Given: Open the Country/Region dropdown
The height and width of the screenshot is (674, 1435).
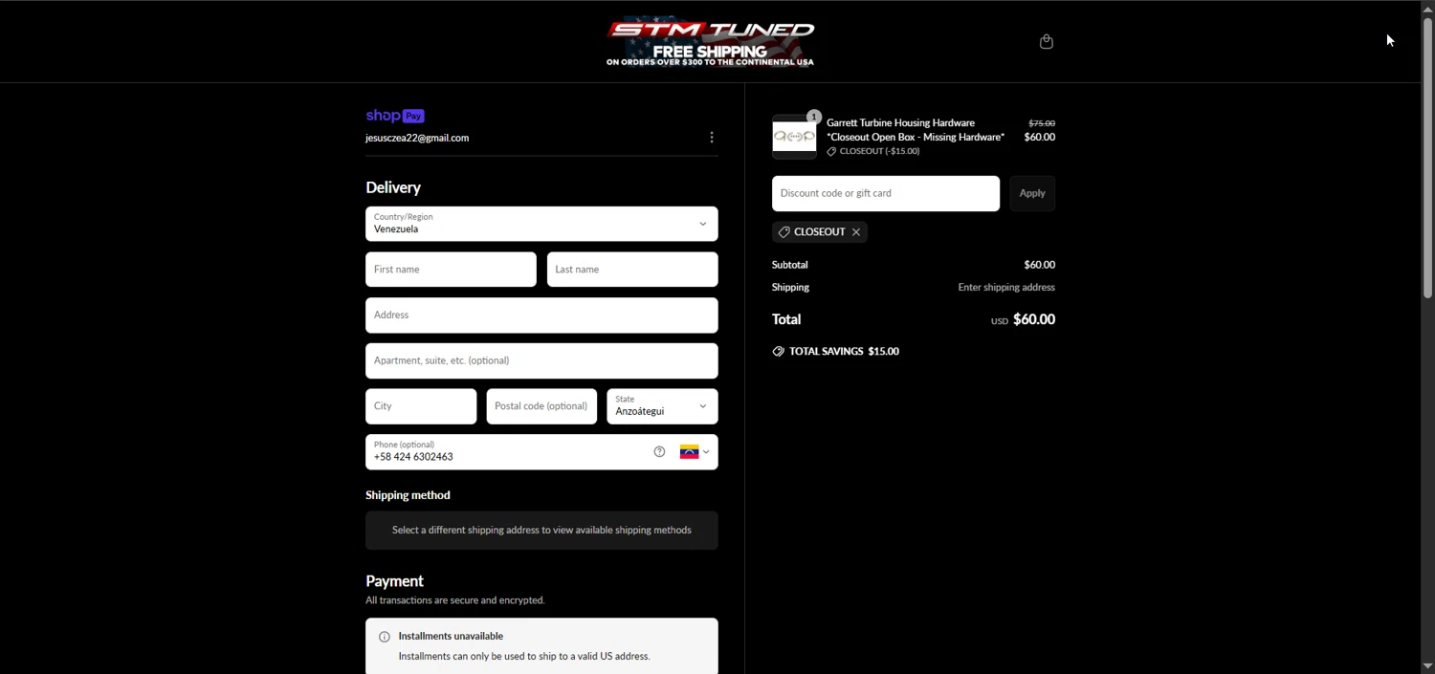Looking at the screenshot, I should [541, 224].
